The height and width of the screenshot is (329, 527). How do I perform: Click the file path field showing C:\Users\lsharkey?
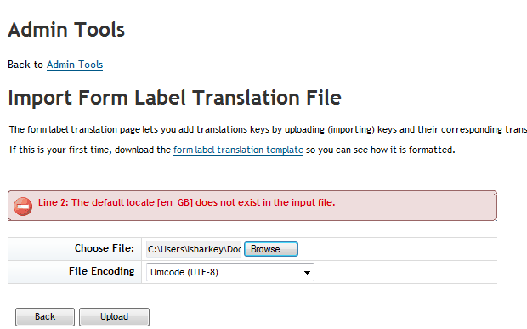point(194,249)
